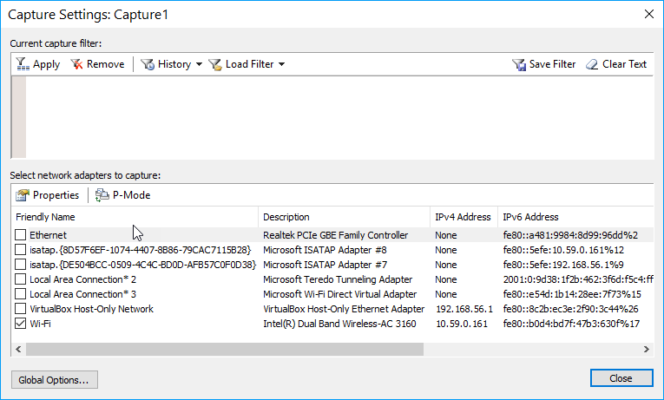Click the horizontal scrollbar right arrow
Screen dimensions: 664x400
point(646,349)
